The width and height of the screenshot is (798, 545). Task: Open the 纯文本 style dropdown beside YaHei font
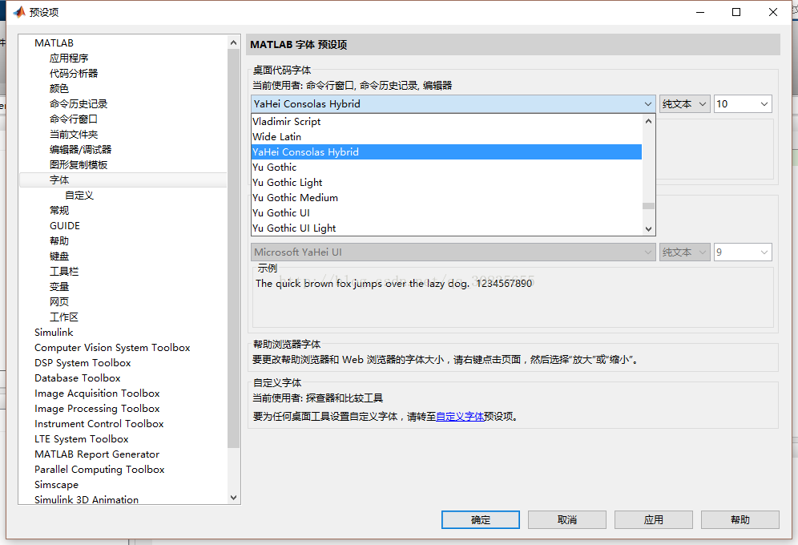[x=684, y=104]
